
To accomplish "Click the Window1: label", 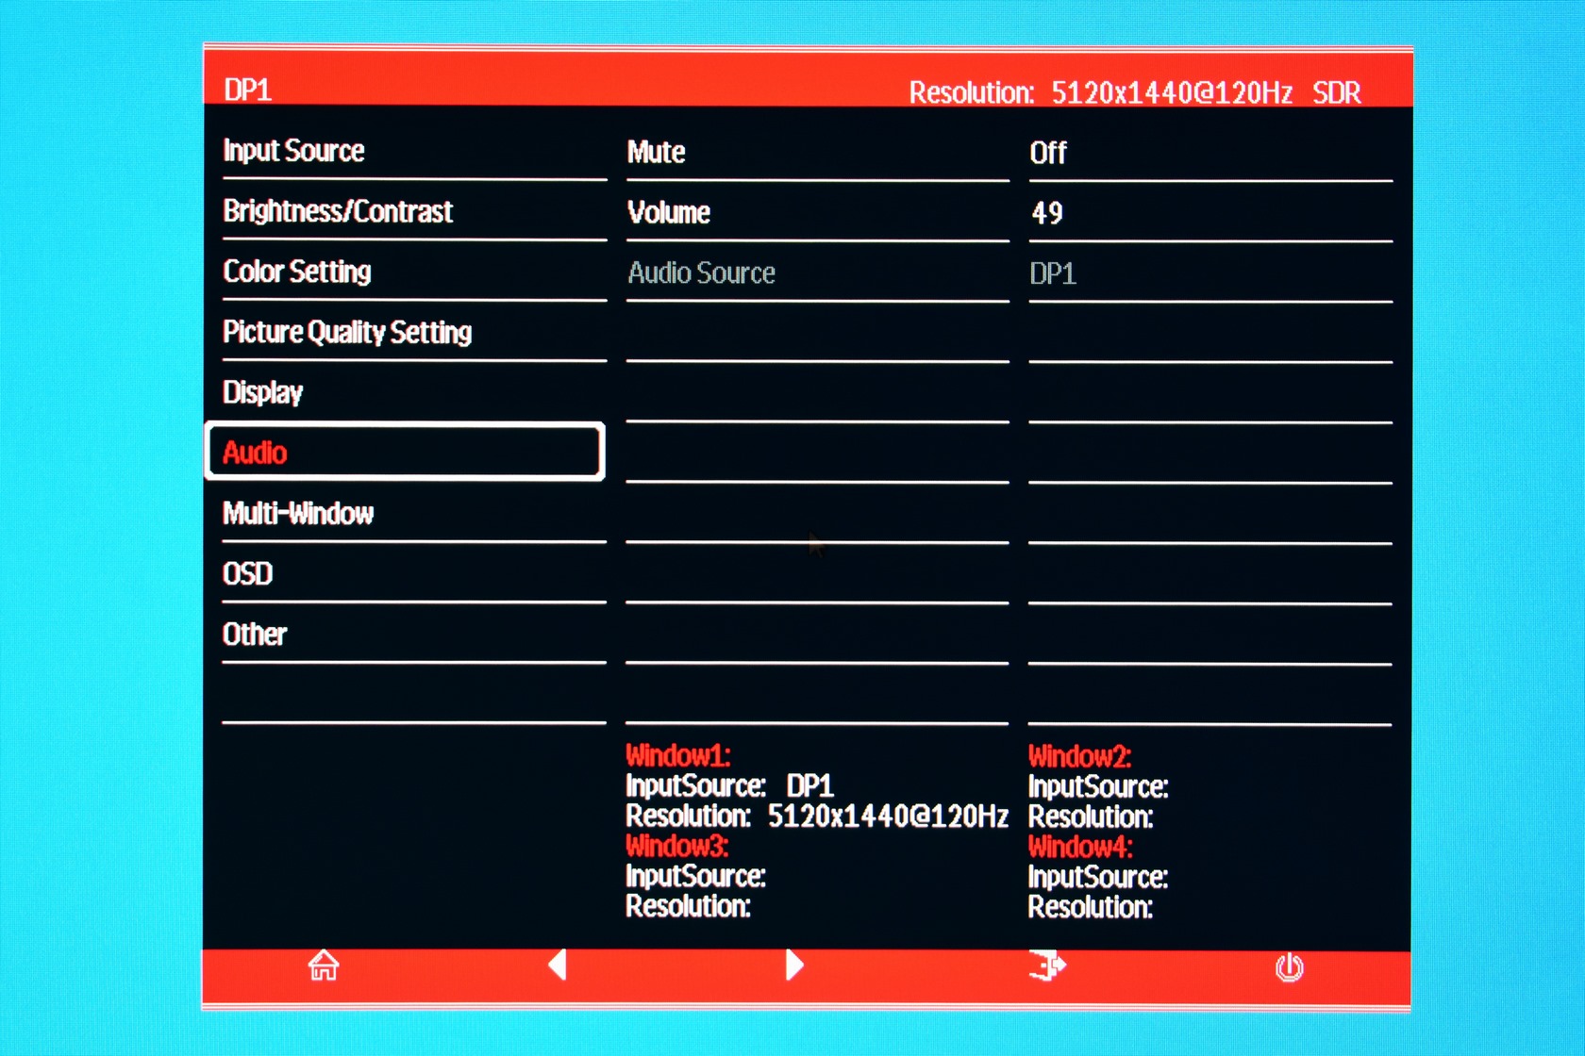I will [678, 755].
